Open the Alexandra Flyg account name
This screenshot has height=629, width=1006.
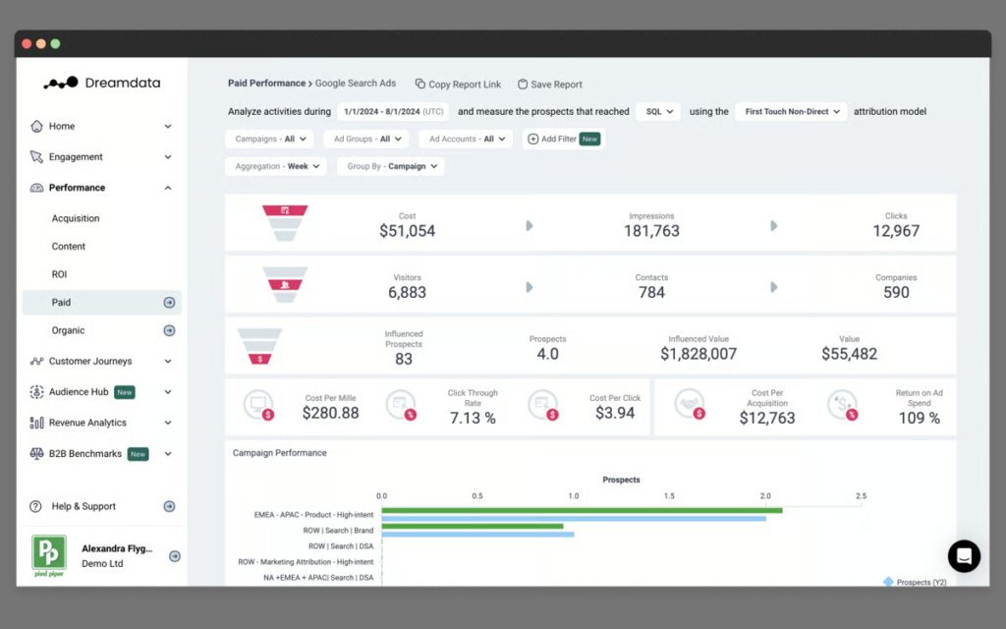(x=118, y=548)
